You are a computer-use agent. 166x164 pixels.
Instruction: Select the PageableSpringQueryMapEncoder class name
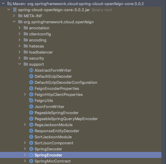coord(66,119)
